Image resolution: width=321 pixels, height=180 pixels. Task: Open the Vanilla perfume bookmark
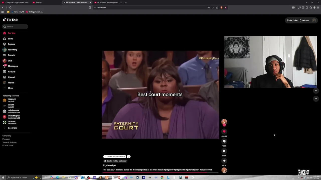[35, 12]
